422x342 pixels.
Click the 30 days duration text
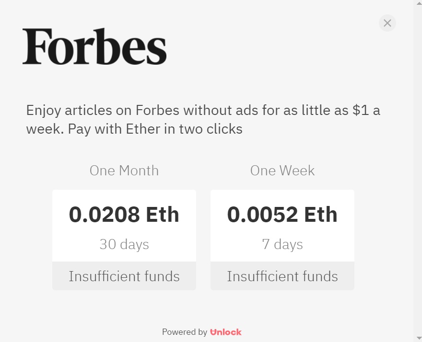point(124,244)
